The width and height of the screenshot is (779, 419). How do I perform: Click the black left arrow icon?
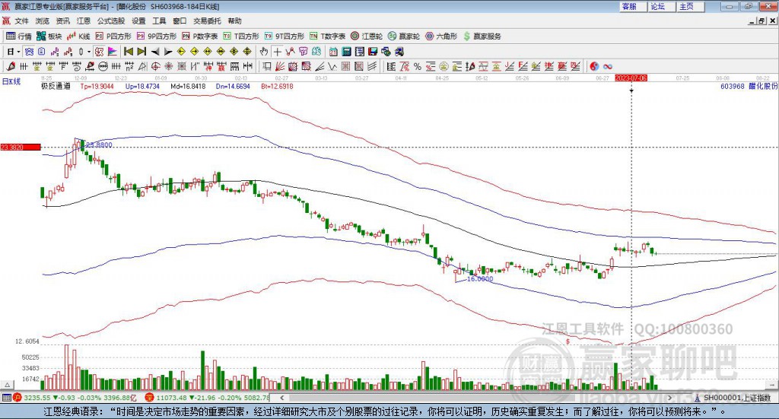[155, 52]
